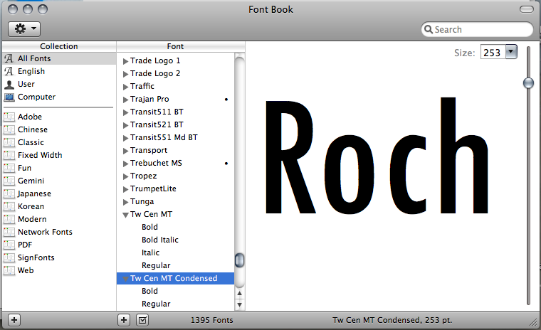Image resolution: width=541 pixels, height=330 pixels.
Task: Click the font list scrollbar thumb
Action: (239, 260)
